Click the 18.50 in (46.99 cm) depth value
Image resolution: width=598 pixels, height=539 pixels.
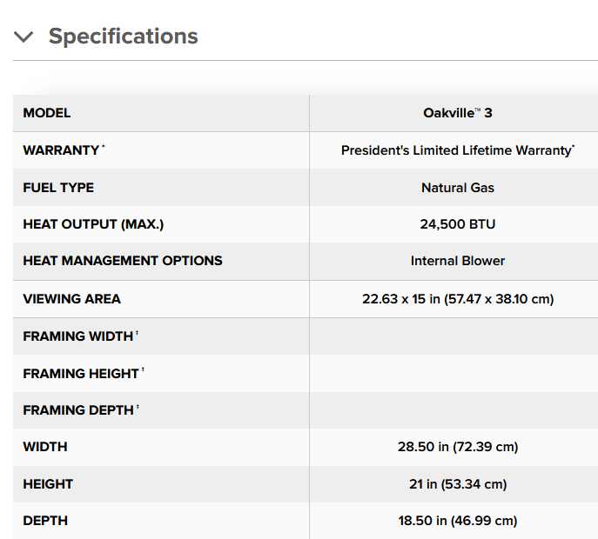[x=457, y=521]
